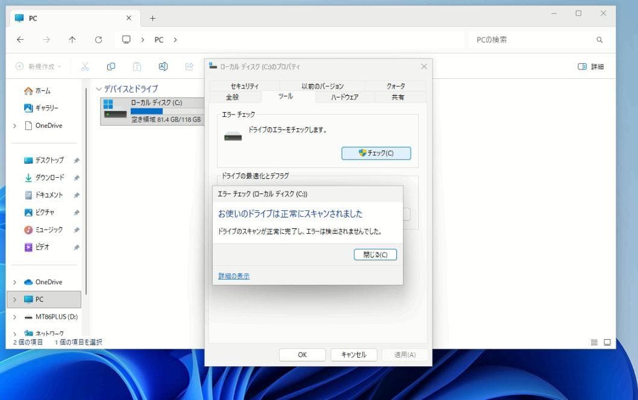
Task: Click the refresh icon in navigation bar
Action: click(98, 40)
